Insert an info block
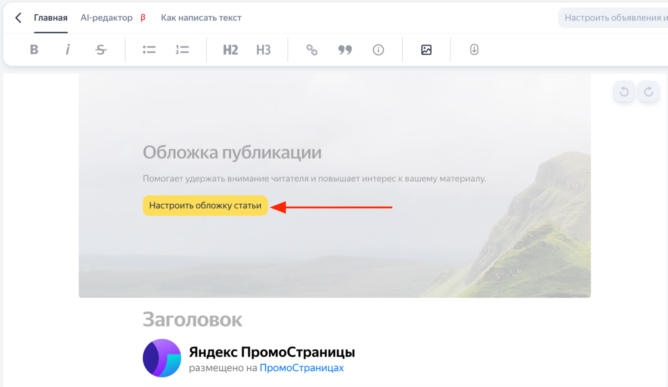The image size is (668, 387). pyautogui.click(x=378, y=50)
